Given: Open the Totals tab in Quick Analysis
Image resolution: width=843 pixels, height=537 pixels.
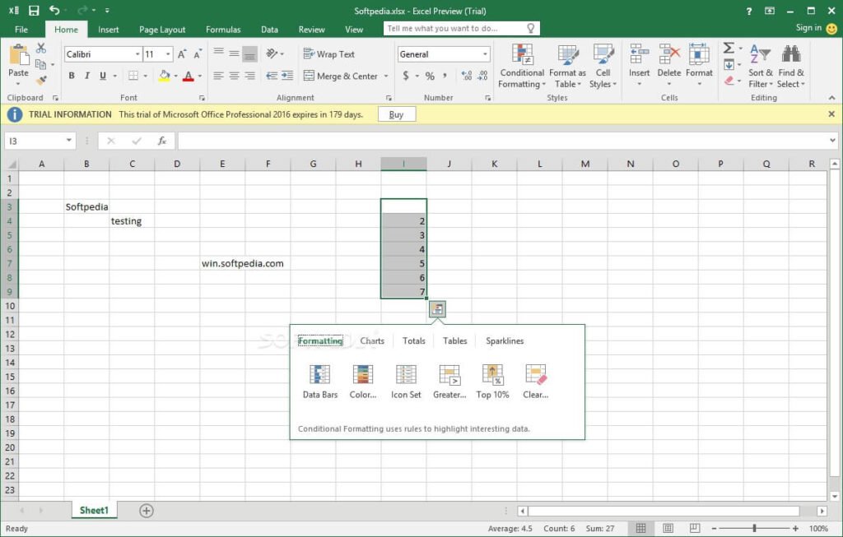Looking at the screenshot, I should tap(413, 341).
